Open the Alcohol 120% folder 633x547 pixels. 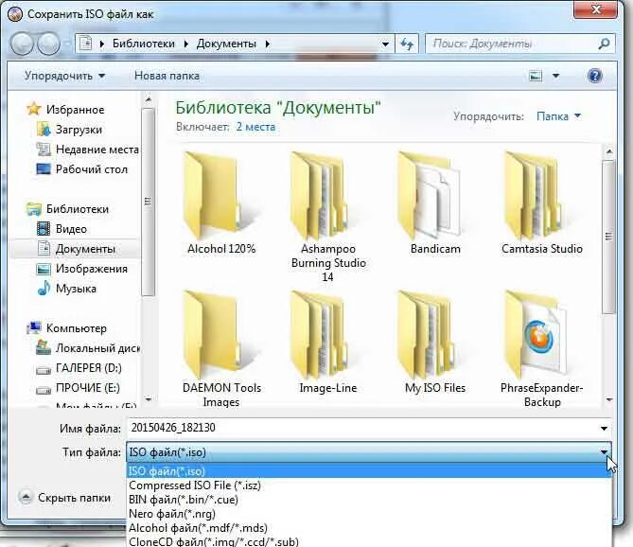click(221, 203)
